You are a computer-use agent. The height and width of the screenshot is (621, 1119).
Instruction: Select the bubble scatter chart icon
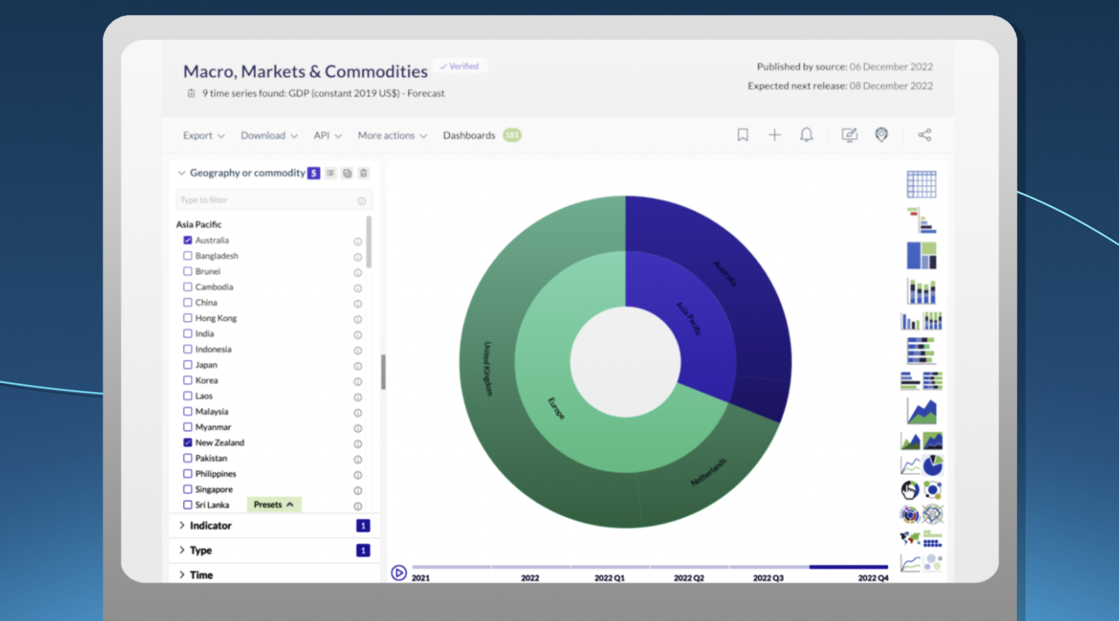click(x=933, y=563)
